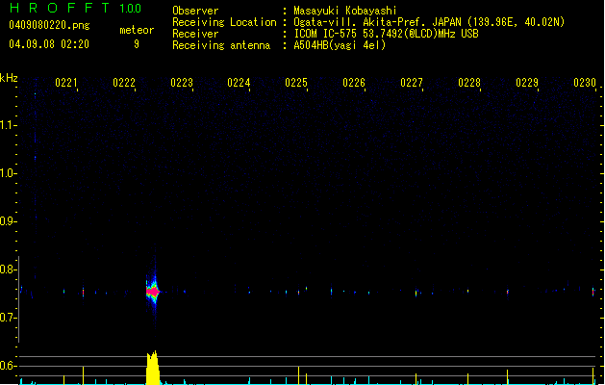Click the 1.0.0 version number

click(130, 10)
